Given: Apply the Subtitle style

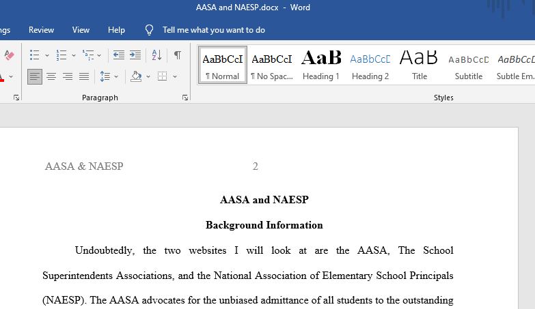Looking at the screenshot, I should point(469,65).
